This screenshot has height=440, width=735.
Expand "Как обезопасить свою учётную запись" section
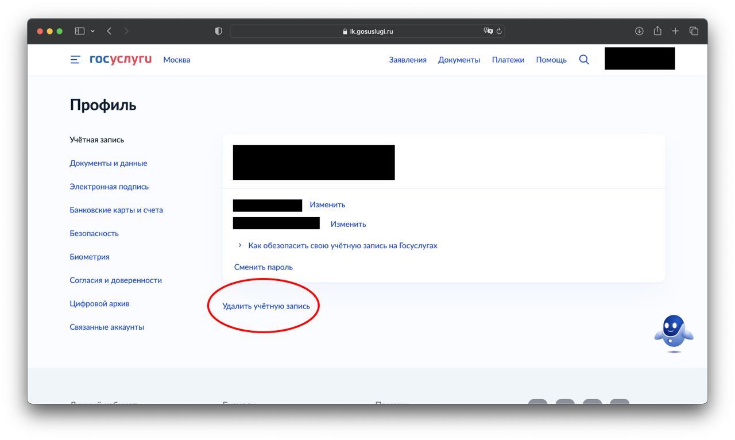[342, 245]
